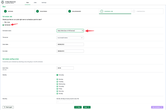Screen dimensions: 166x110
Task: Click the Confirmation step number circle
Action: [x=134, y=11]
